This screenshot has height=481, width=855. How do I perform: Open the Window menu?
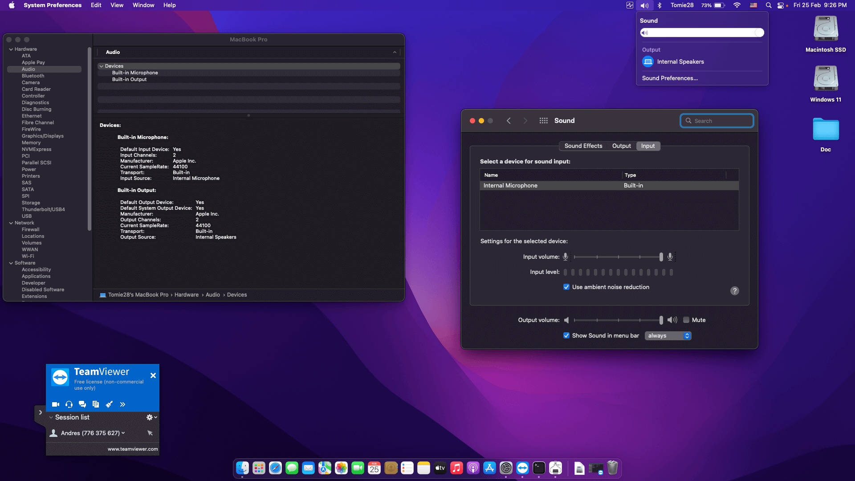point(143,5)
